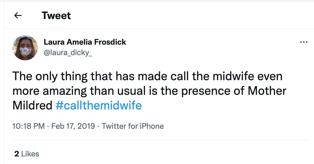
Task: Click the word "Mildred" before the hashtag
Action: [32, 106]
